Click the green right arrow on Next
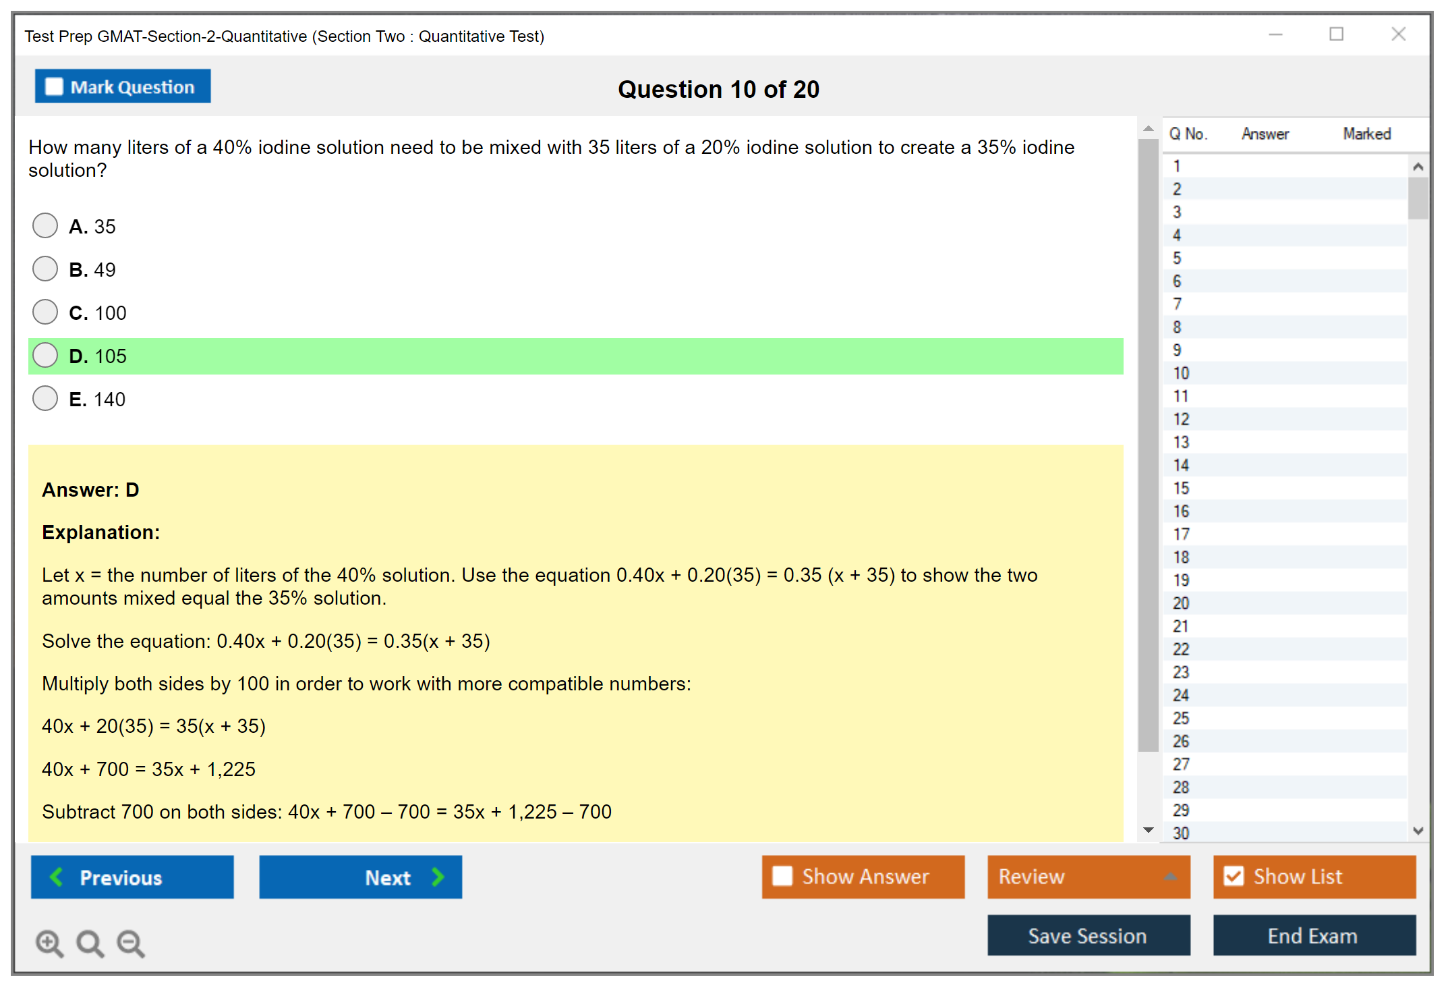Image resolution: width=1450 pixels, height=992 pixels. [x=438, y=877]
